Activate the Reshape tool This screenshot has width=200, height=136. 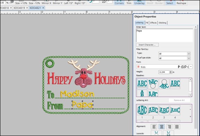tap(181, 2)
